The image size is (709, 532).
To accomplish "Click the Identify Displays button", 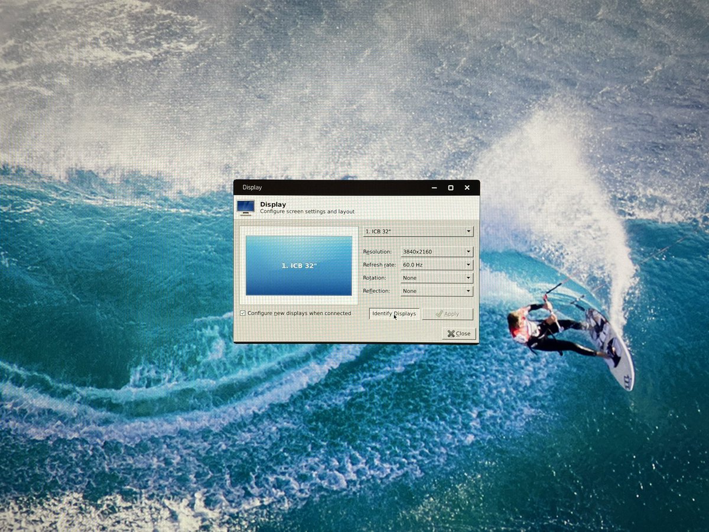I will (x=394, y=314).
